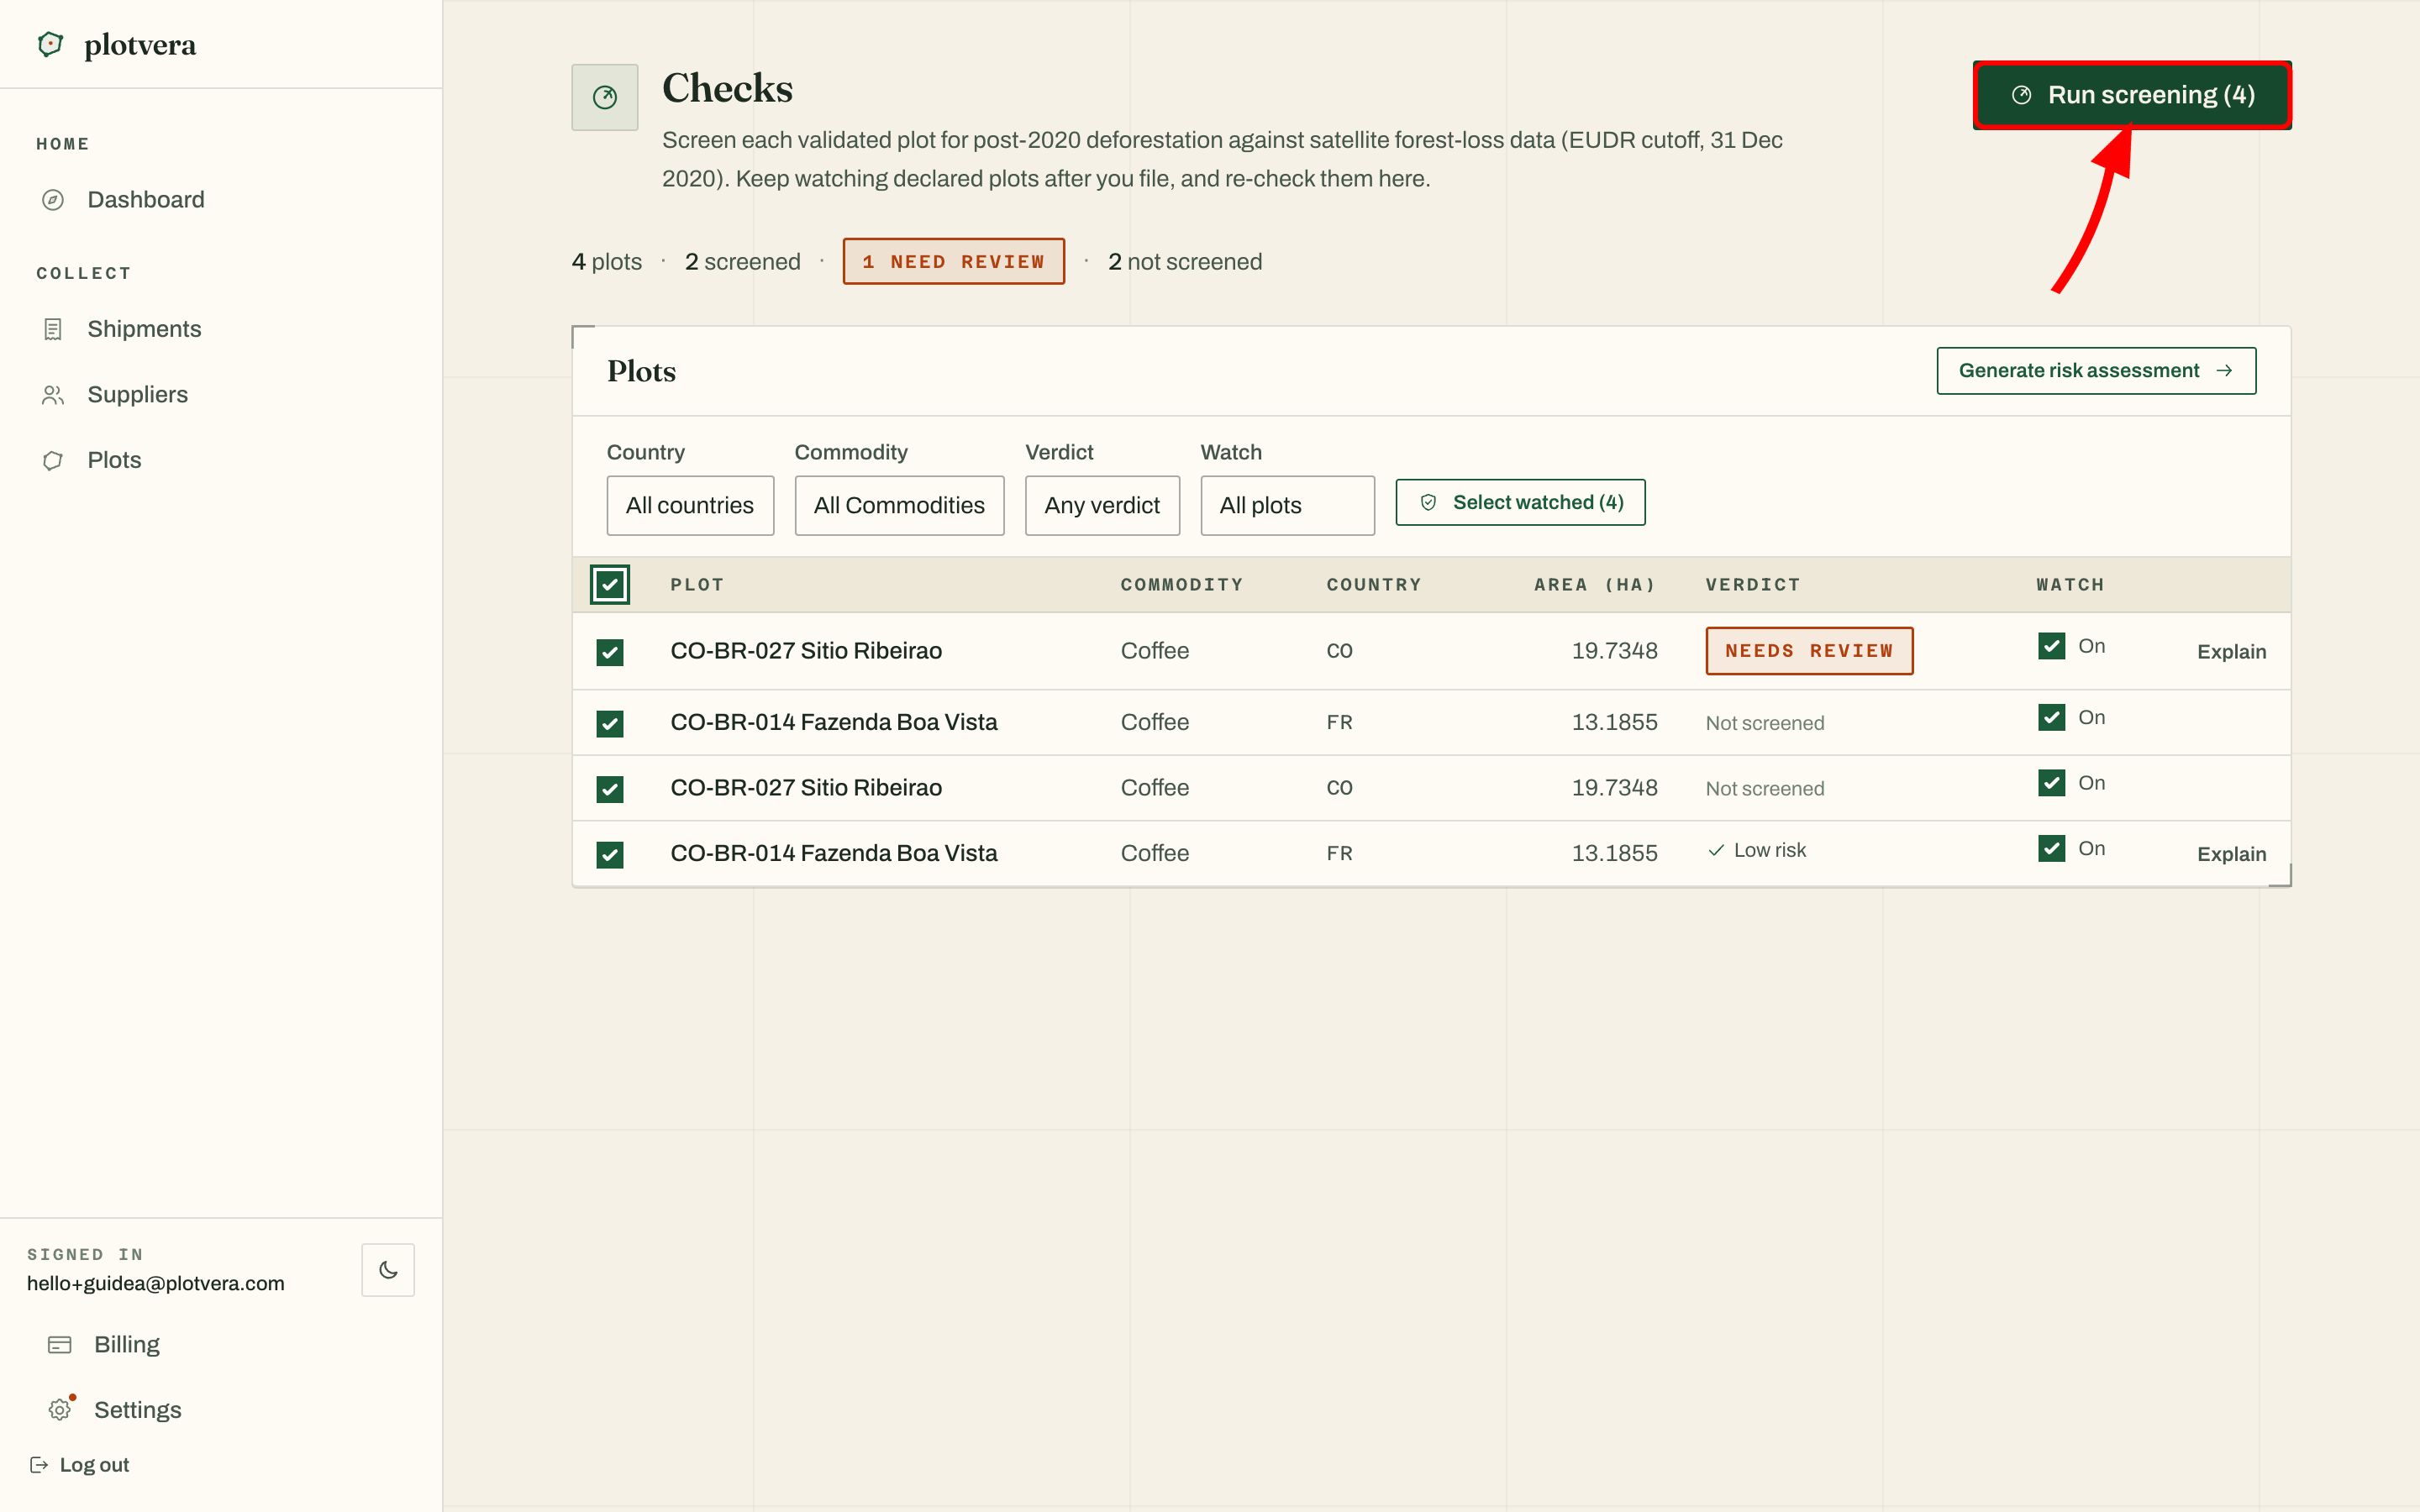Generate risk assessment
2420x1512 pixels.
coord(2096,371)
